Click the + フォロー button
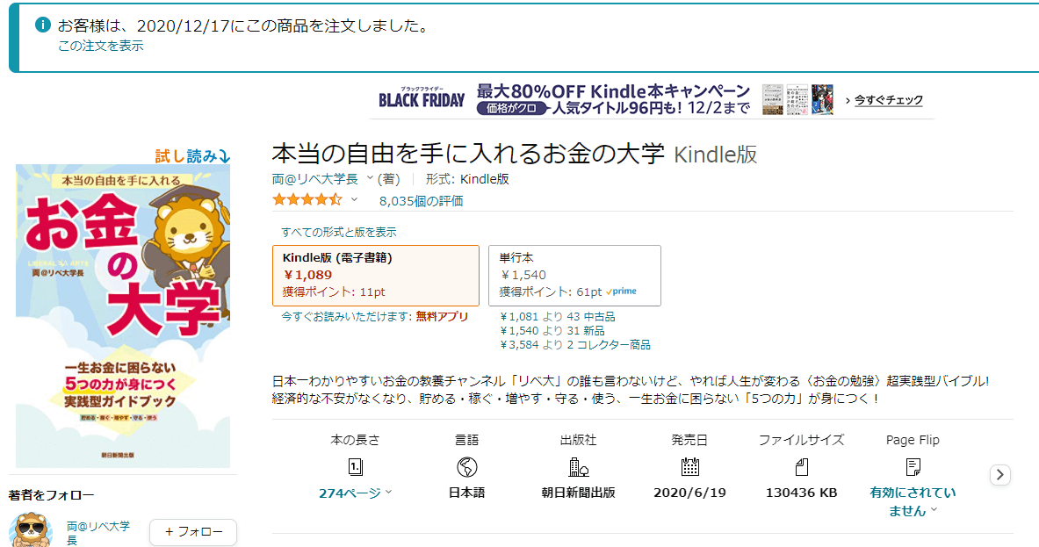 coord(193,532)
